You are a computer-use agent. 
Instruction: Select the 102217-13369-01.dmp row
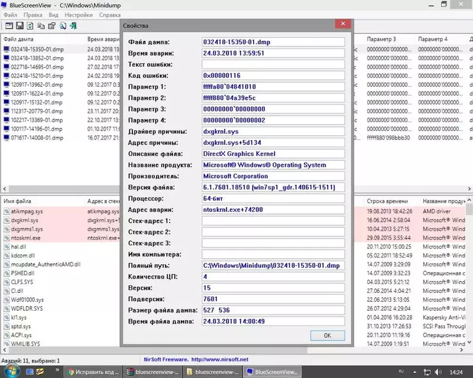pos(37,120)
